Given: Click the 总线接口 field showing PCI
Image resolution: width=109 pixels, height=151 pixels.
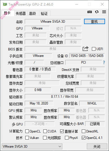Looking at the screenshot, I should [x=84, y=62].
